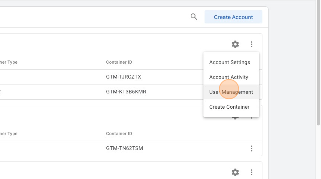
Task: Open three-dot menu for GTM-TN62TSM container
Action: point(252,148)
